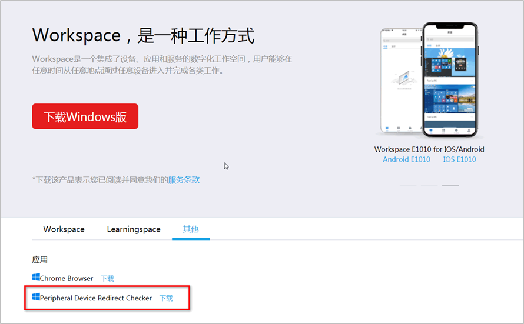Screen dimensions: 524x324
Task: Click the 应用 section heading
Action: pyautogui.click(x=40, y=260)
